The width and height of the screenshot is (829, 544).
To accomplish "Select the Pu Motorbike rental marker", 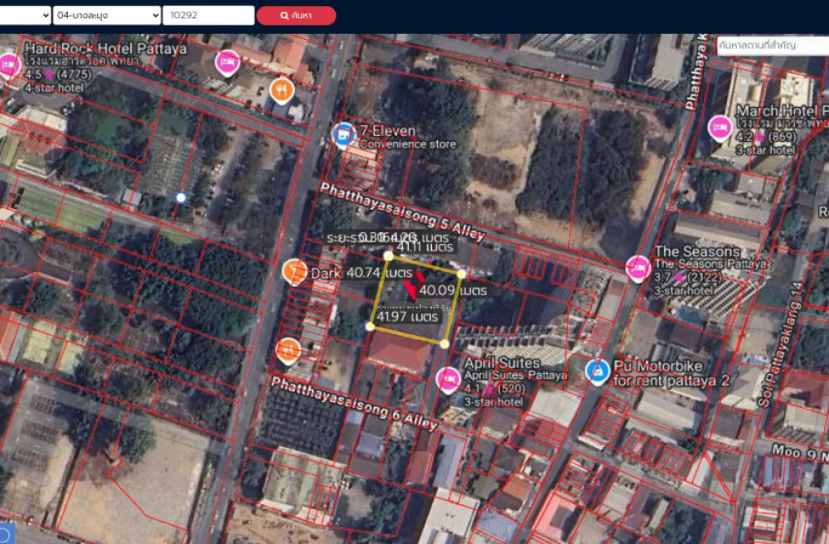I will 596,372.
